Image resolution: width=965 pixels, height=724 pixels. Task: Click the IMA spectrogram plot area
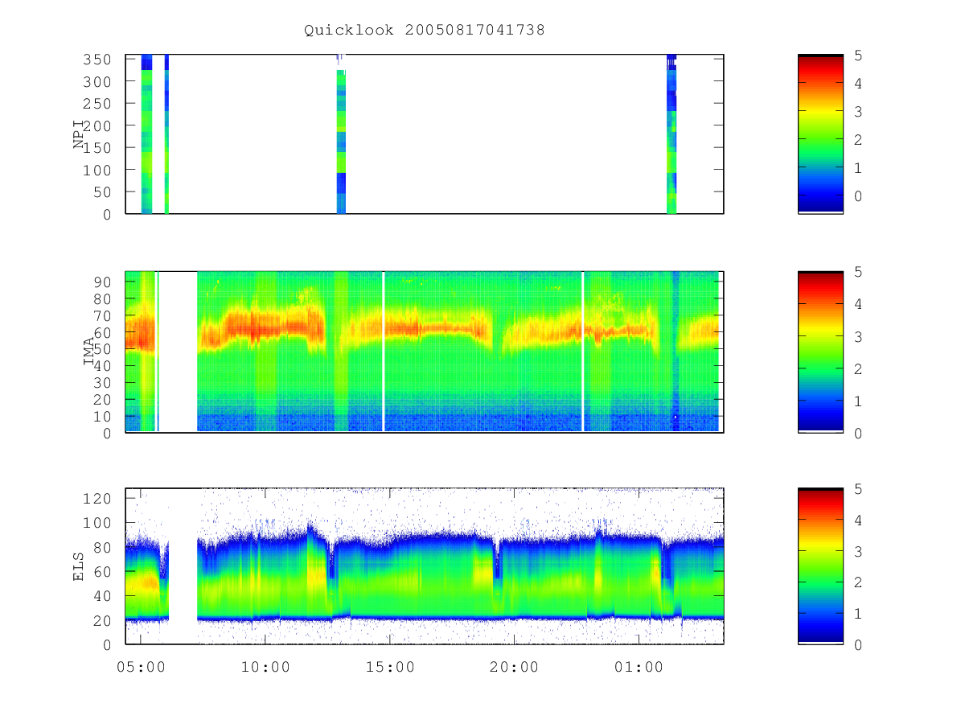[x=425, y=352]
